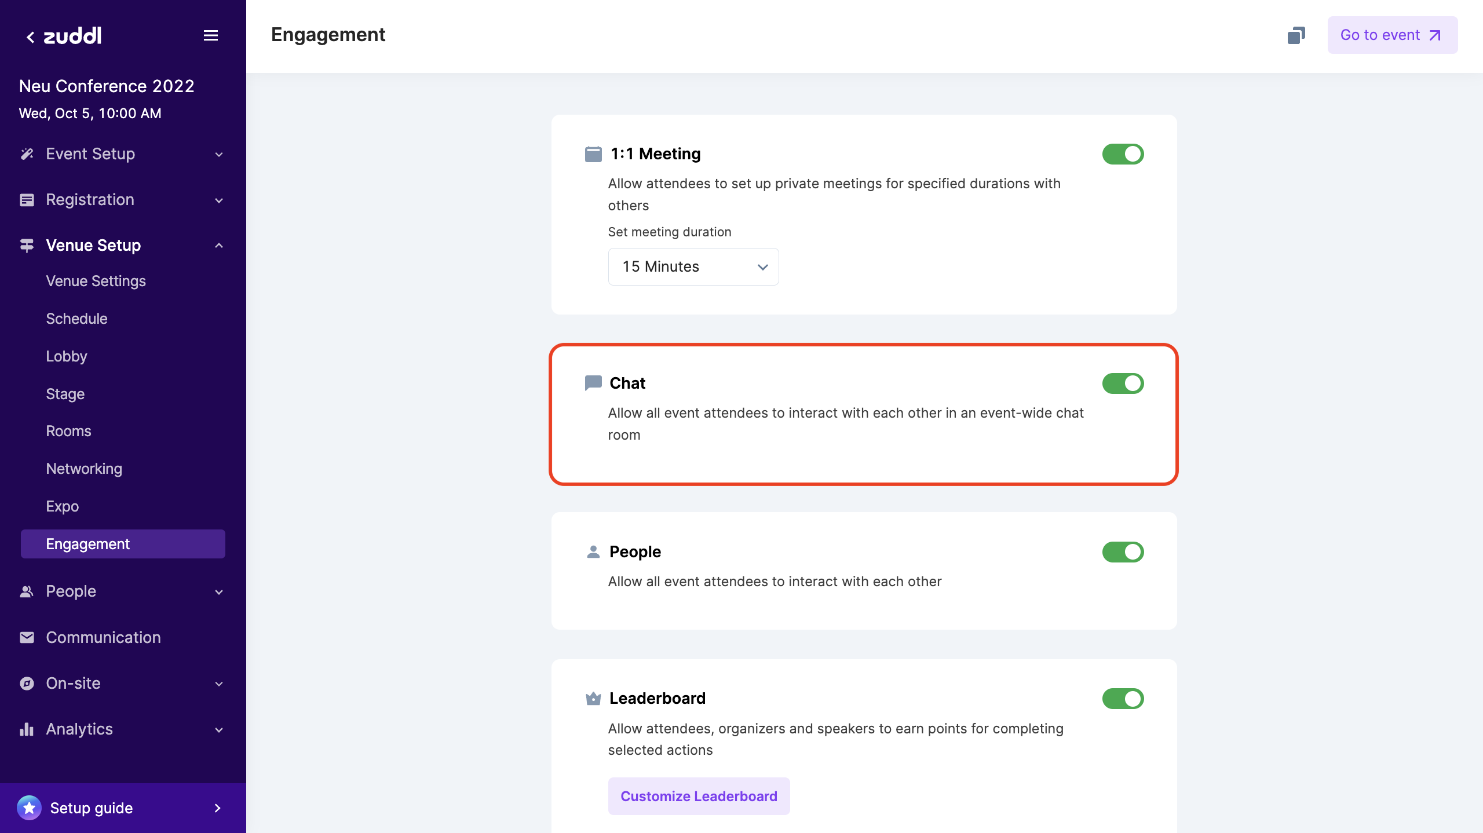Click the Communication section icon
The width and height of the screenshot is (1483, 833).
tap(27, 637)
